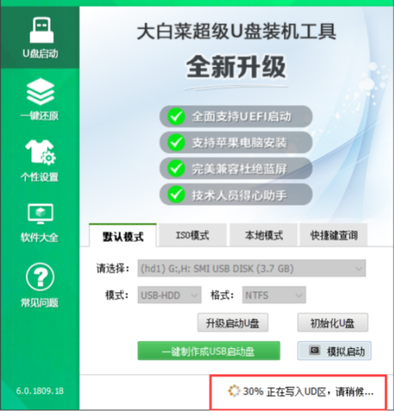This screenshot has height=411, width=394.
Task: Click the green check beside 技术人员得心助手
Action: [x=176, y=195]
